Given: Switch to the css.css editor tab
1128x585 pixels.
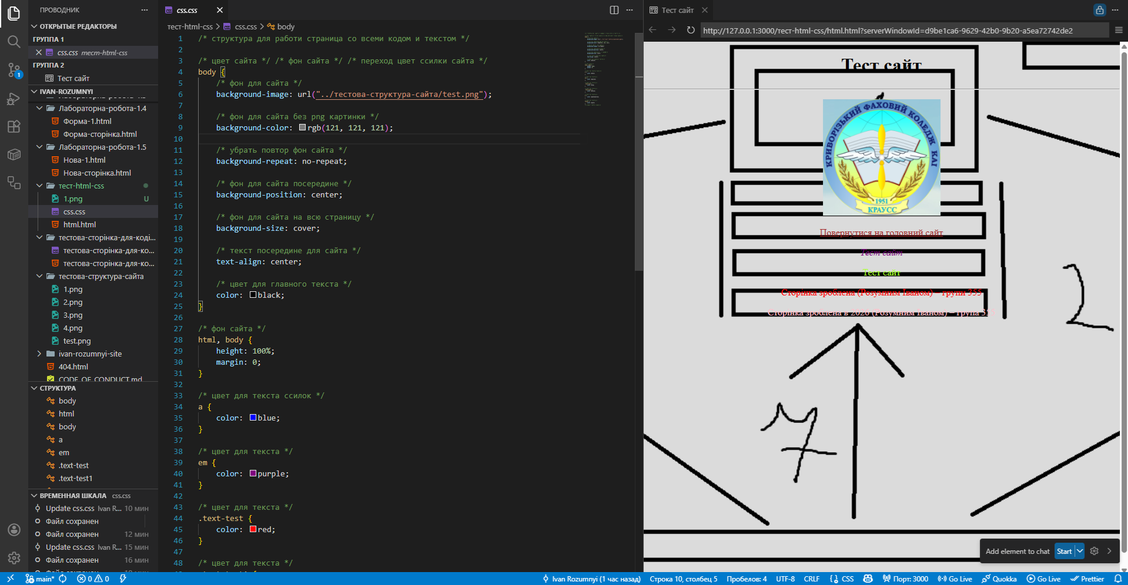Looking at the screenshot, I should point(187,10).
